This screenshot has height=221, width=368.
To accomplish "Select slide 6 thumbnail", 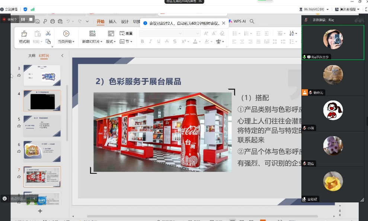I will pyautogui.click(x=42, y=151).
